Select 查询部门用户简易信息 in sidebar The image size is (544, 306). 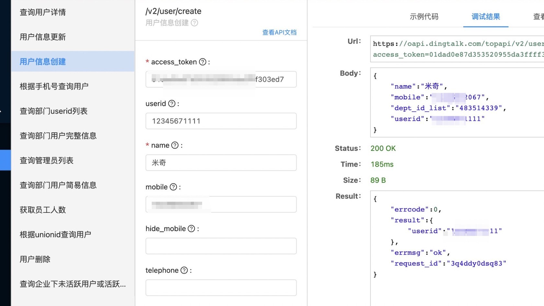tap(58, 185)
